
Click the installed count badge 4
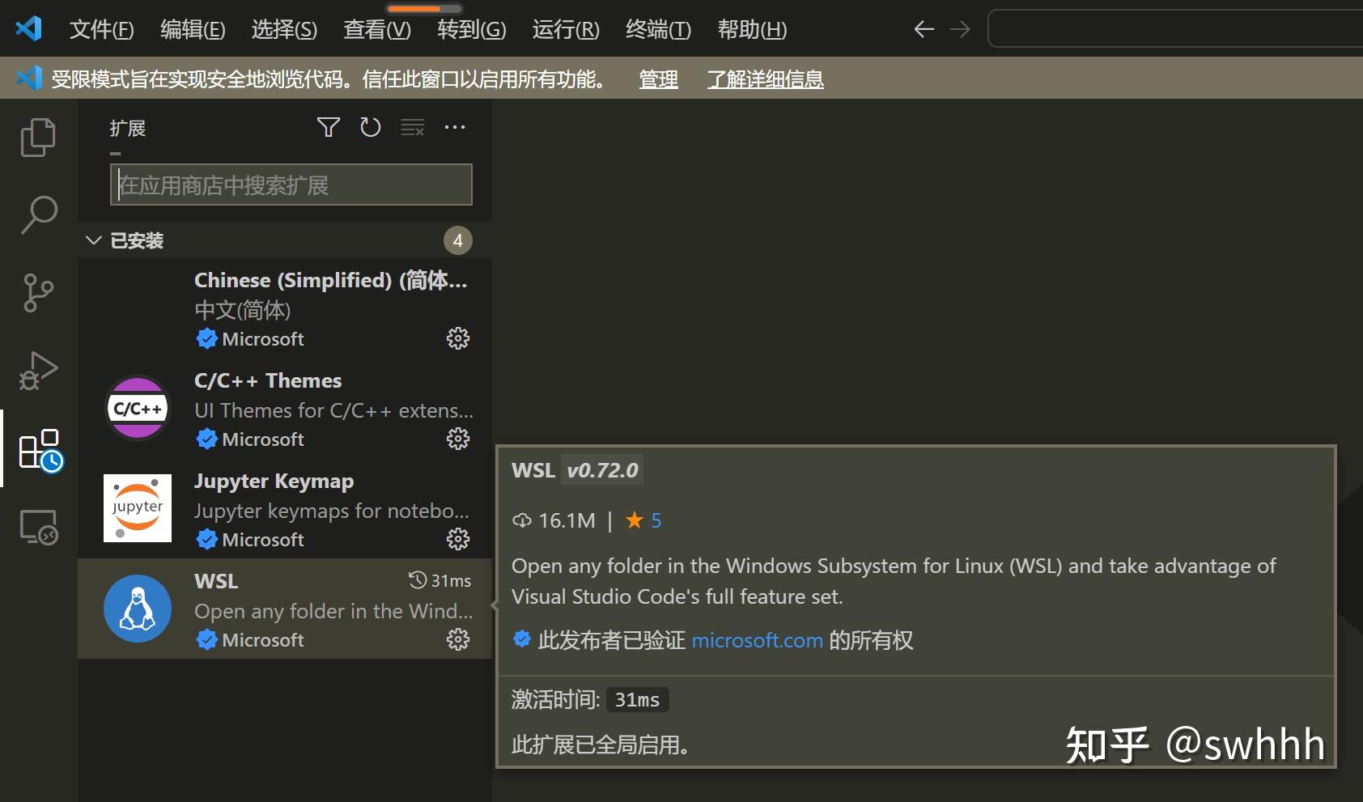point(458,240)
